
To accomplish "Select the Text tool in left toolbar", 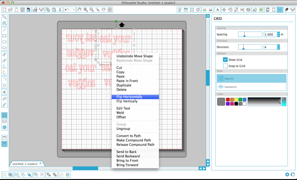I will 4,92.
